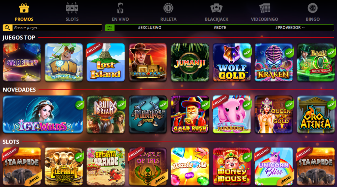Select the Slots machine icon

[72, 8]
